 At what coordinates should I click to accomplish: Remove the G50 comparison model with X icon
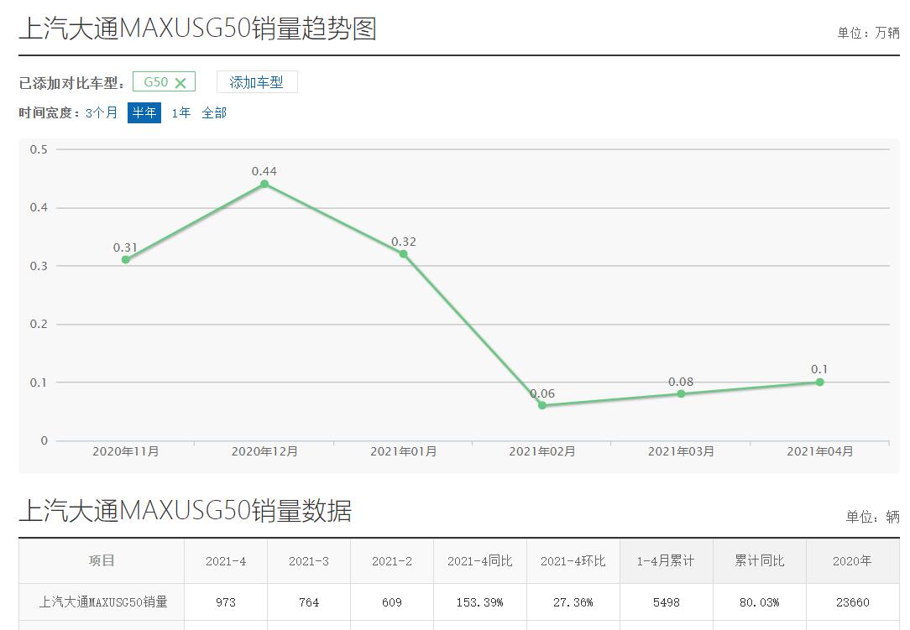tap(180, 83)
